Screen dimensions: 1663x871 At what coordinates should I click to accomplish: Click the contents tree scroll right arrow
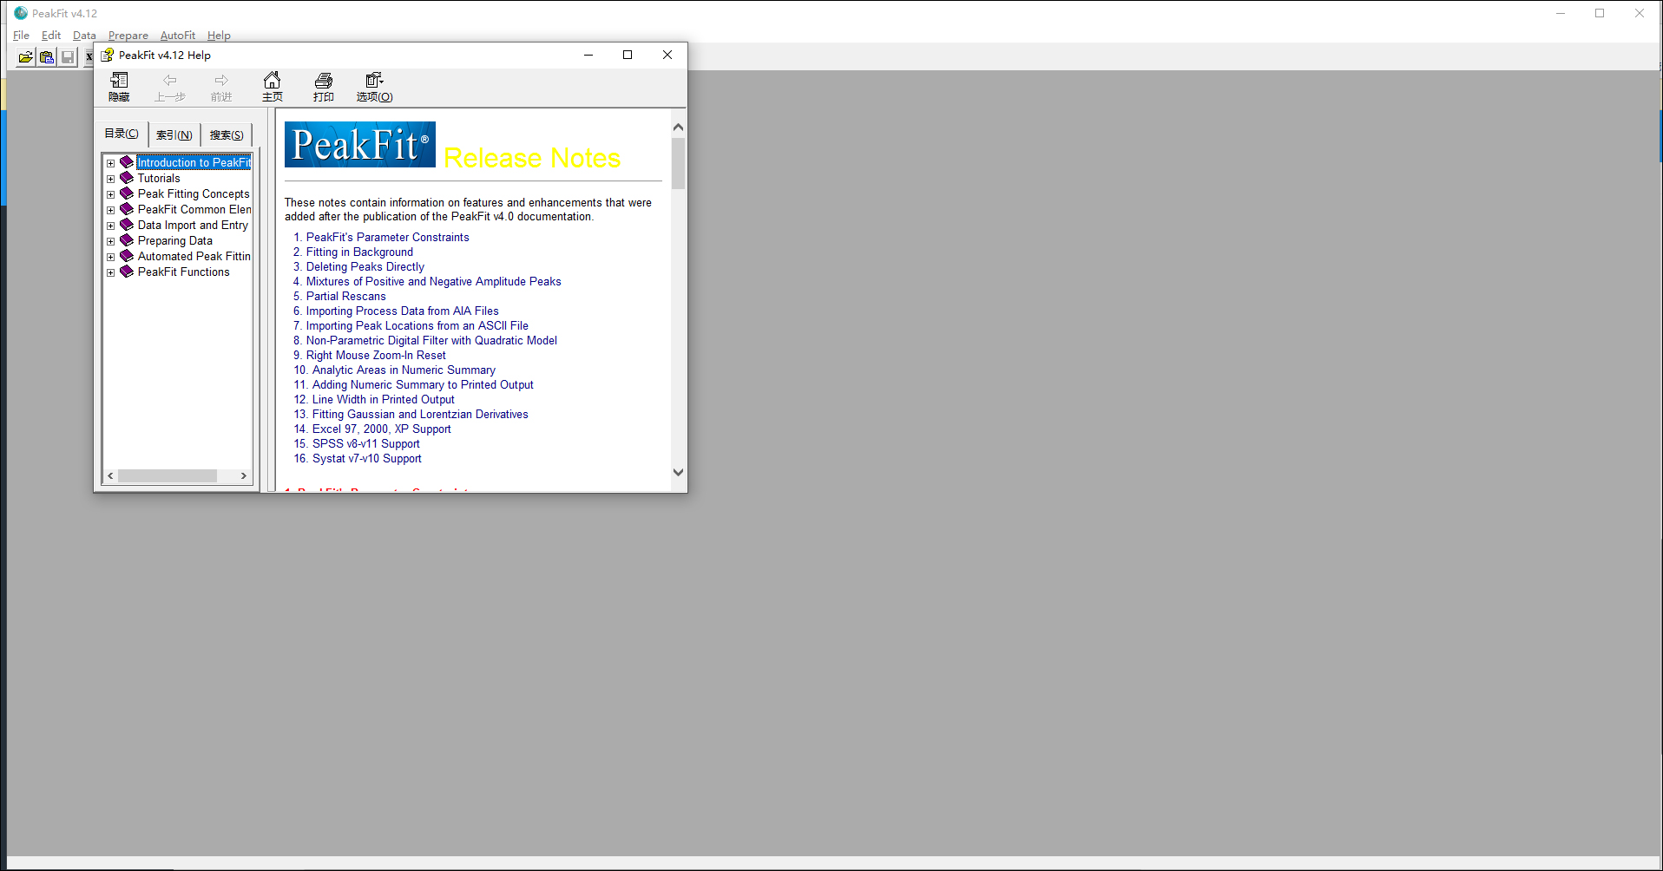pyautogui.click(x=244, y=475)
